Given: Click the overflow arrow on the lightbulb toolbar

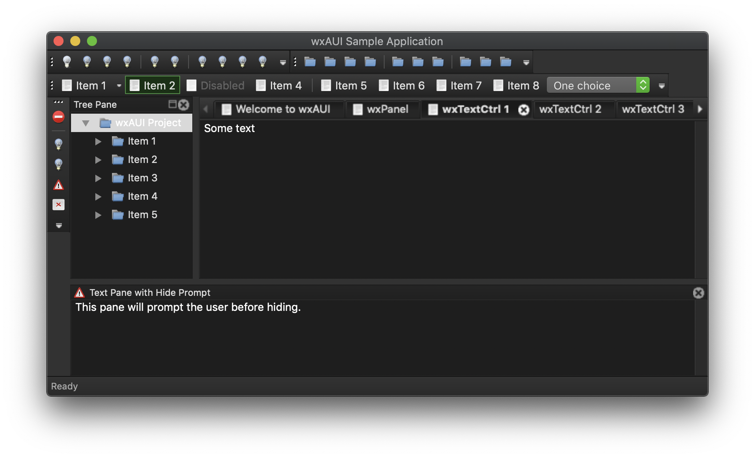Looking at the screenshot, I should coord(283,62).
